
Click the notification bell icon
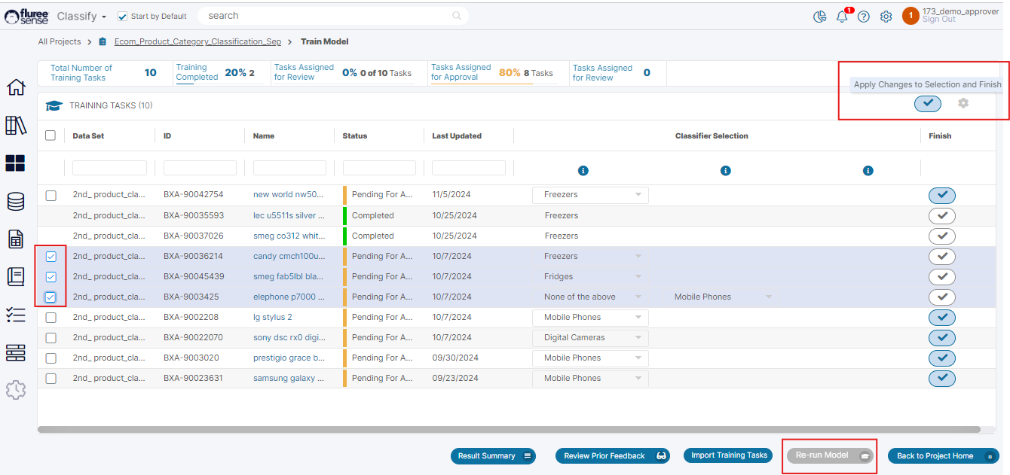[x=842, y=17]
